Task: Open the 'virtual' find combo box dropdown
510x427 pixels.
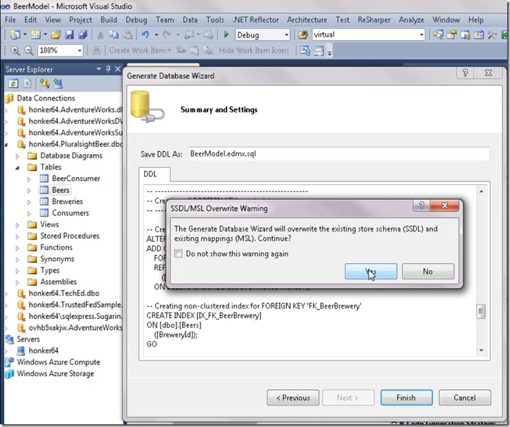Action: 422,34
